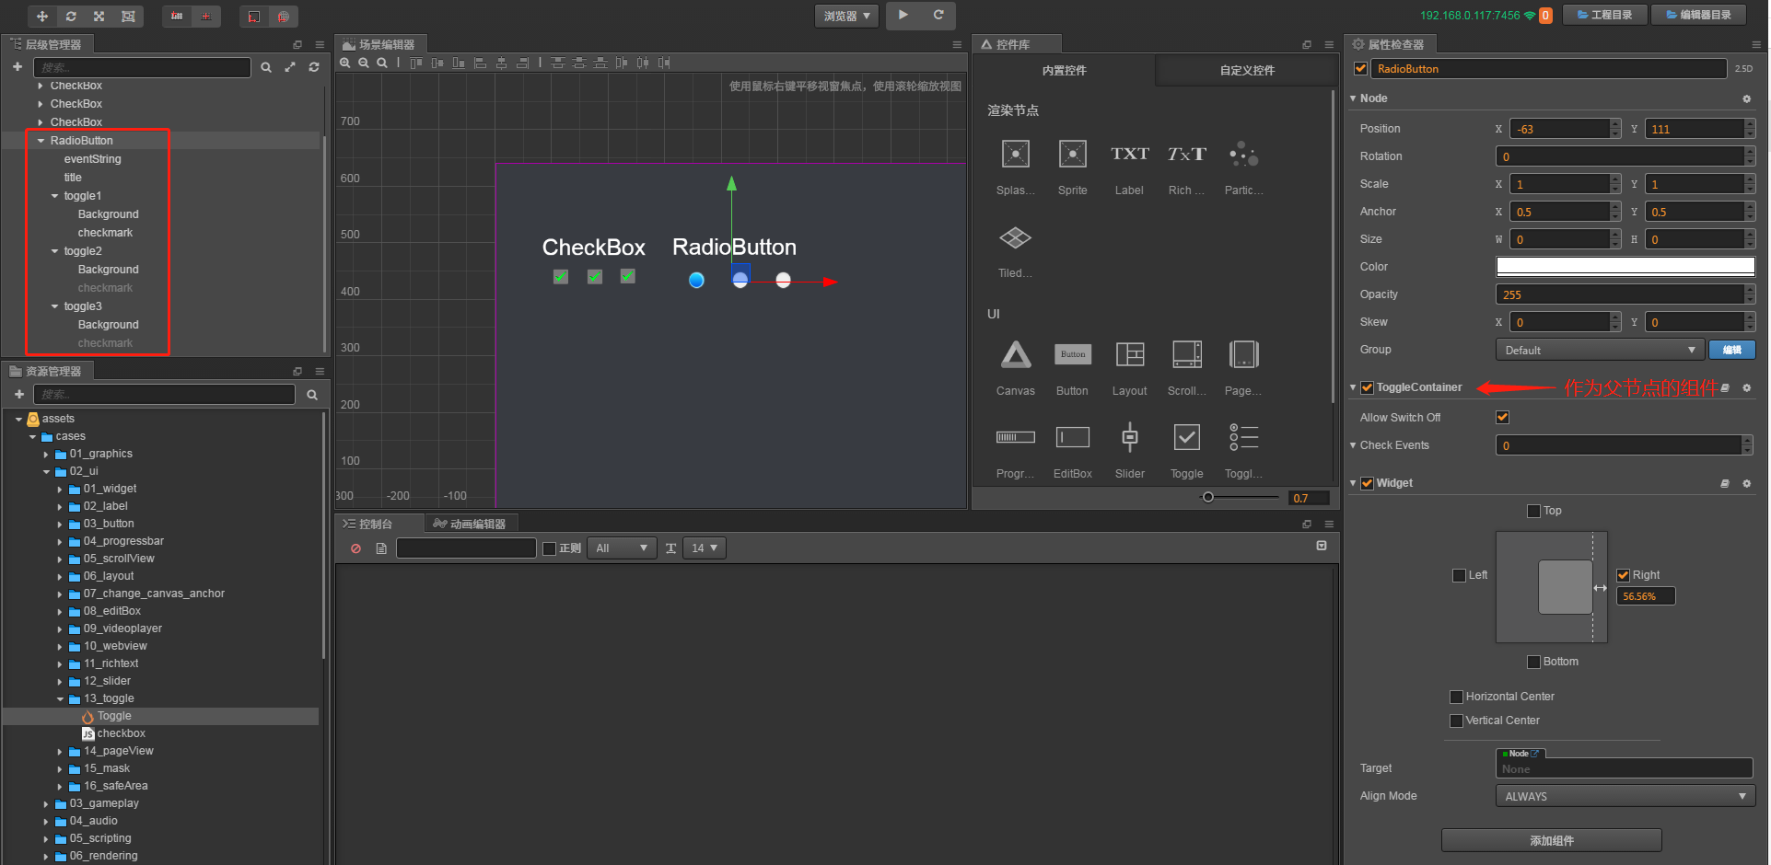Select the Slider UI control icon
This screenshot has height=865, width=1771.
point(1129,438)
